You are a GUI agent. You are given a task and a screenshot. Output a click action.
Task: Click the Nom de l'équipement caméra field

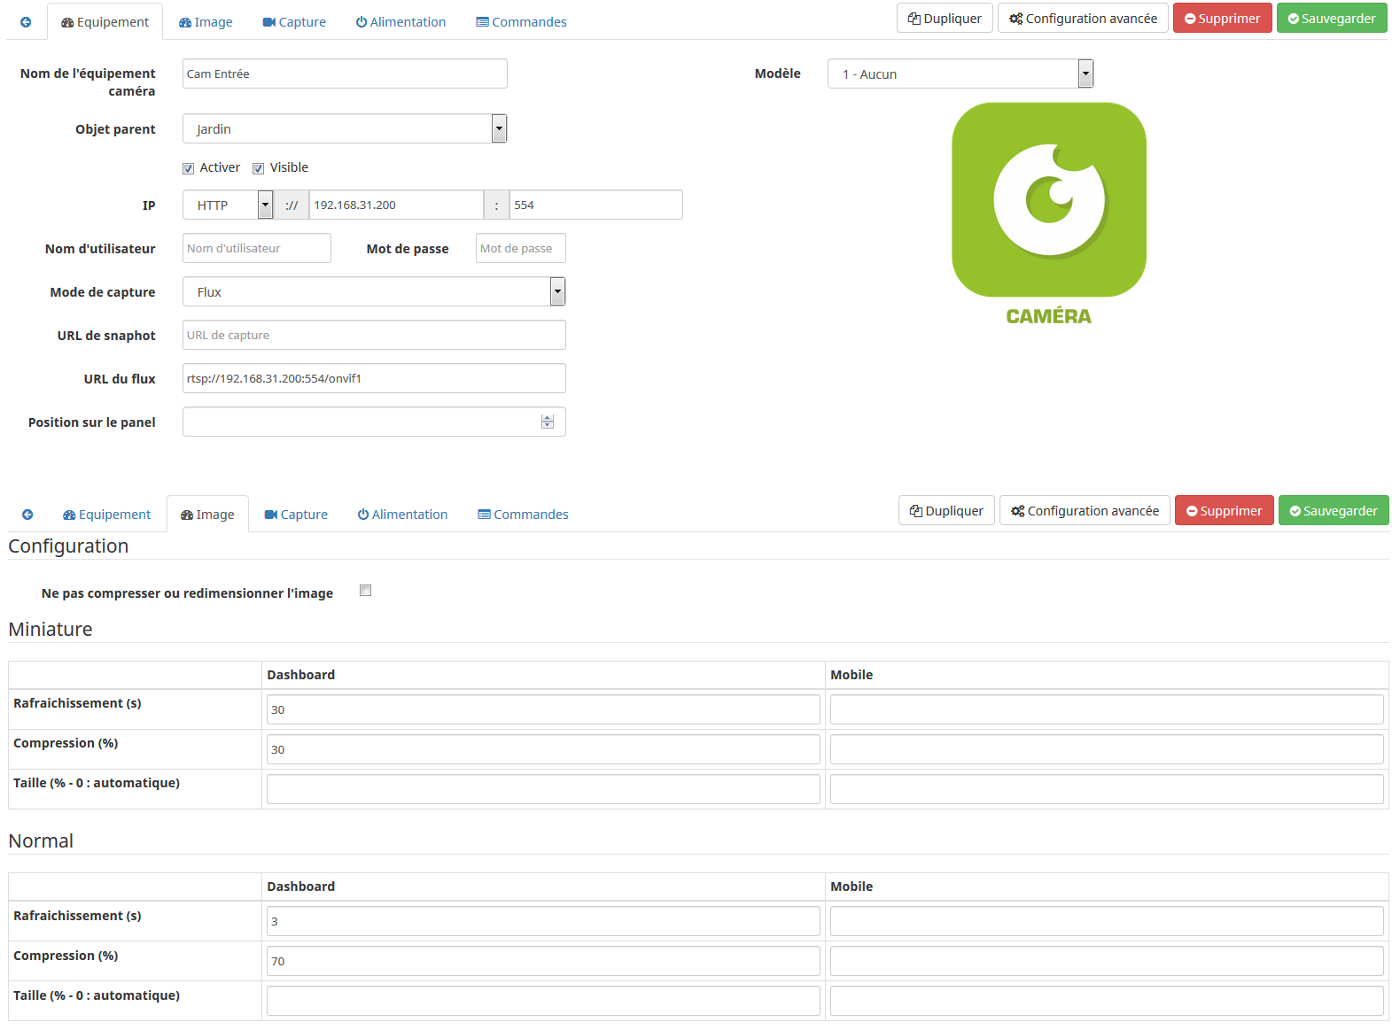click(345, 74)
